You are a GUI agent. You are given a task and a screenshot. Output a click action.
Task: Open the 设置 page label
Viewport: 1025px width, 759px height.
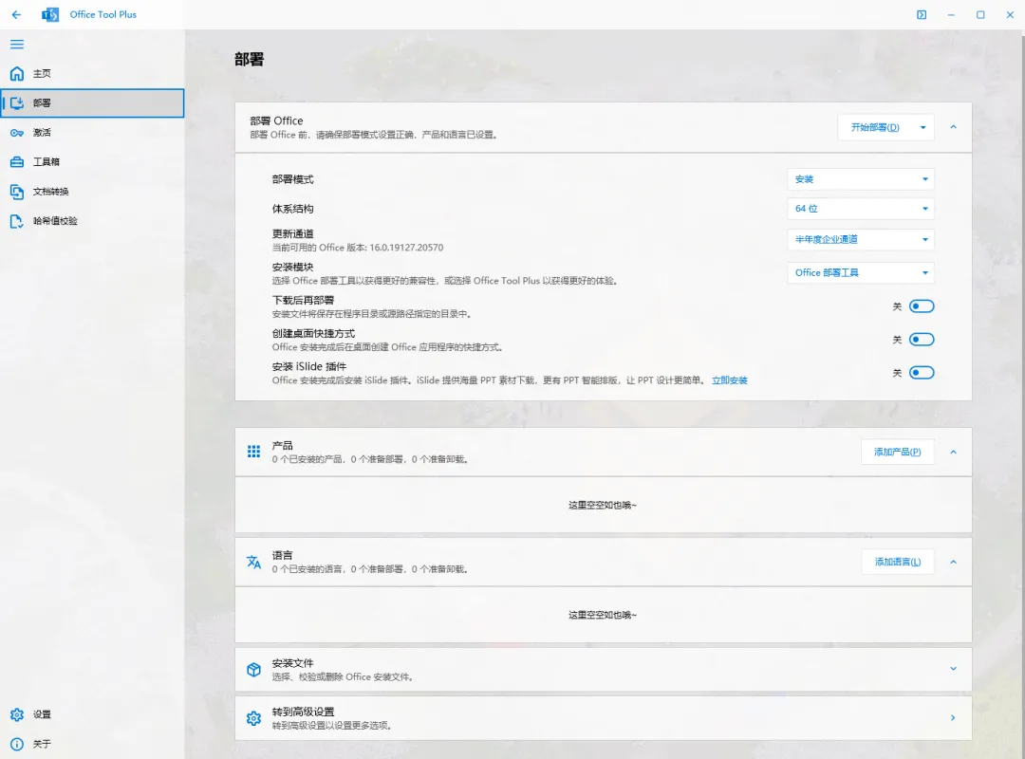[42, 714]
